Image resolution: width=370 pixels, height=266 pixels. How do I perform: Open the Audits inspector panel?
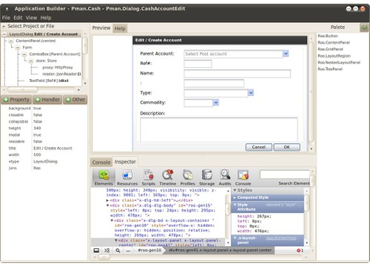pyautogui.click(x=225, y=177)
